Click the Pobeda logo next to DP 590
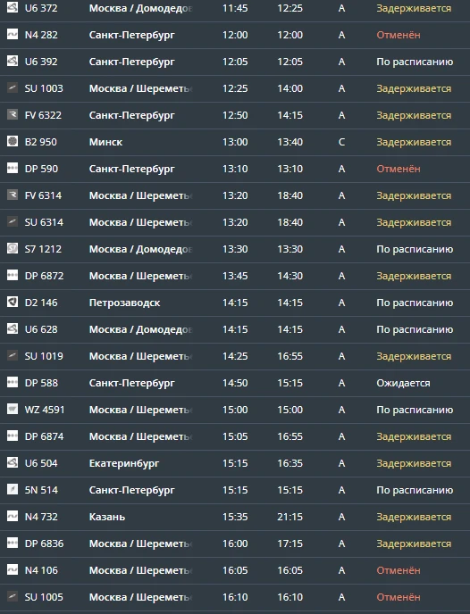Screen dimensions: 470x614 [13, 168]
